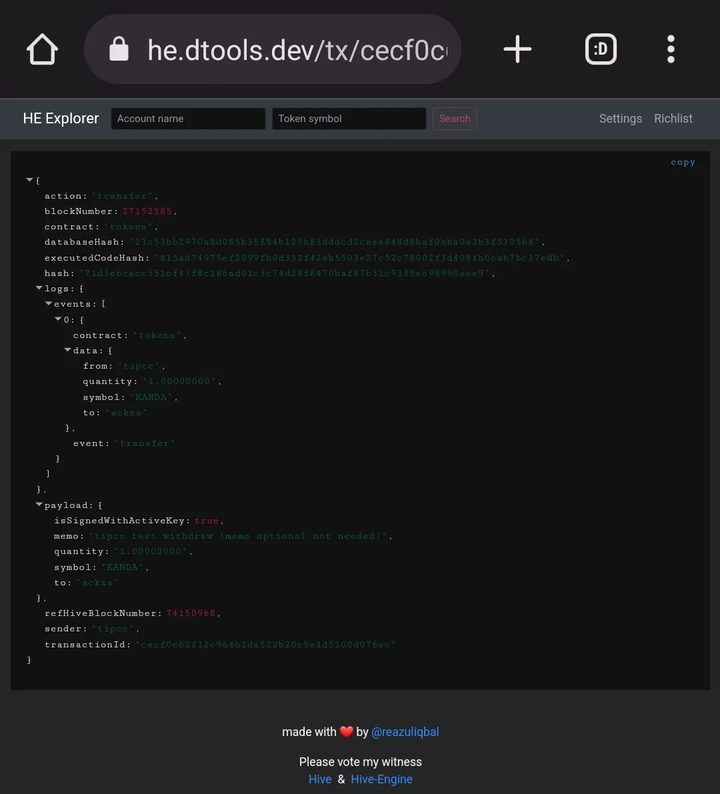
Task: Click the isSignedWithActiveKey value true
Action: click(207, 521)
